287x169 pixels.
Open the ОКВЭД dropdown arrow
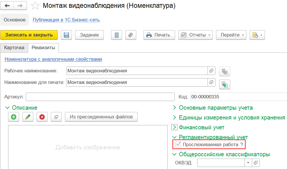pos(248,163)
